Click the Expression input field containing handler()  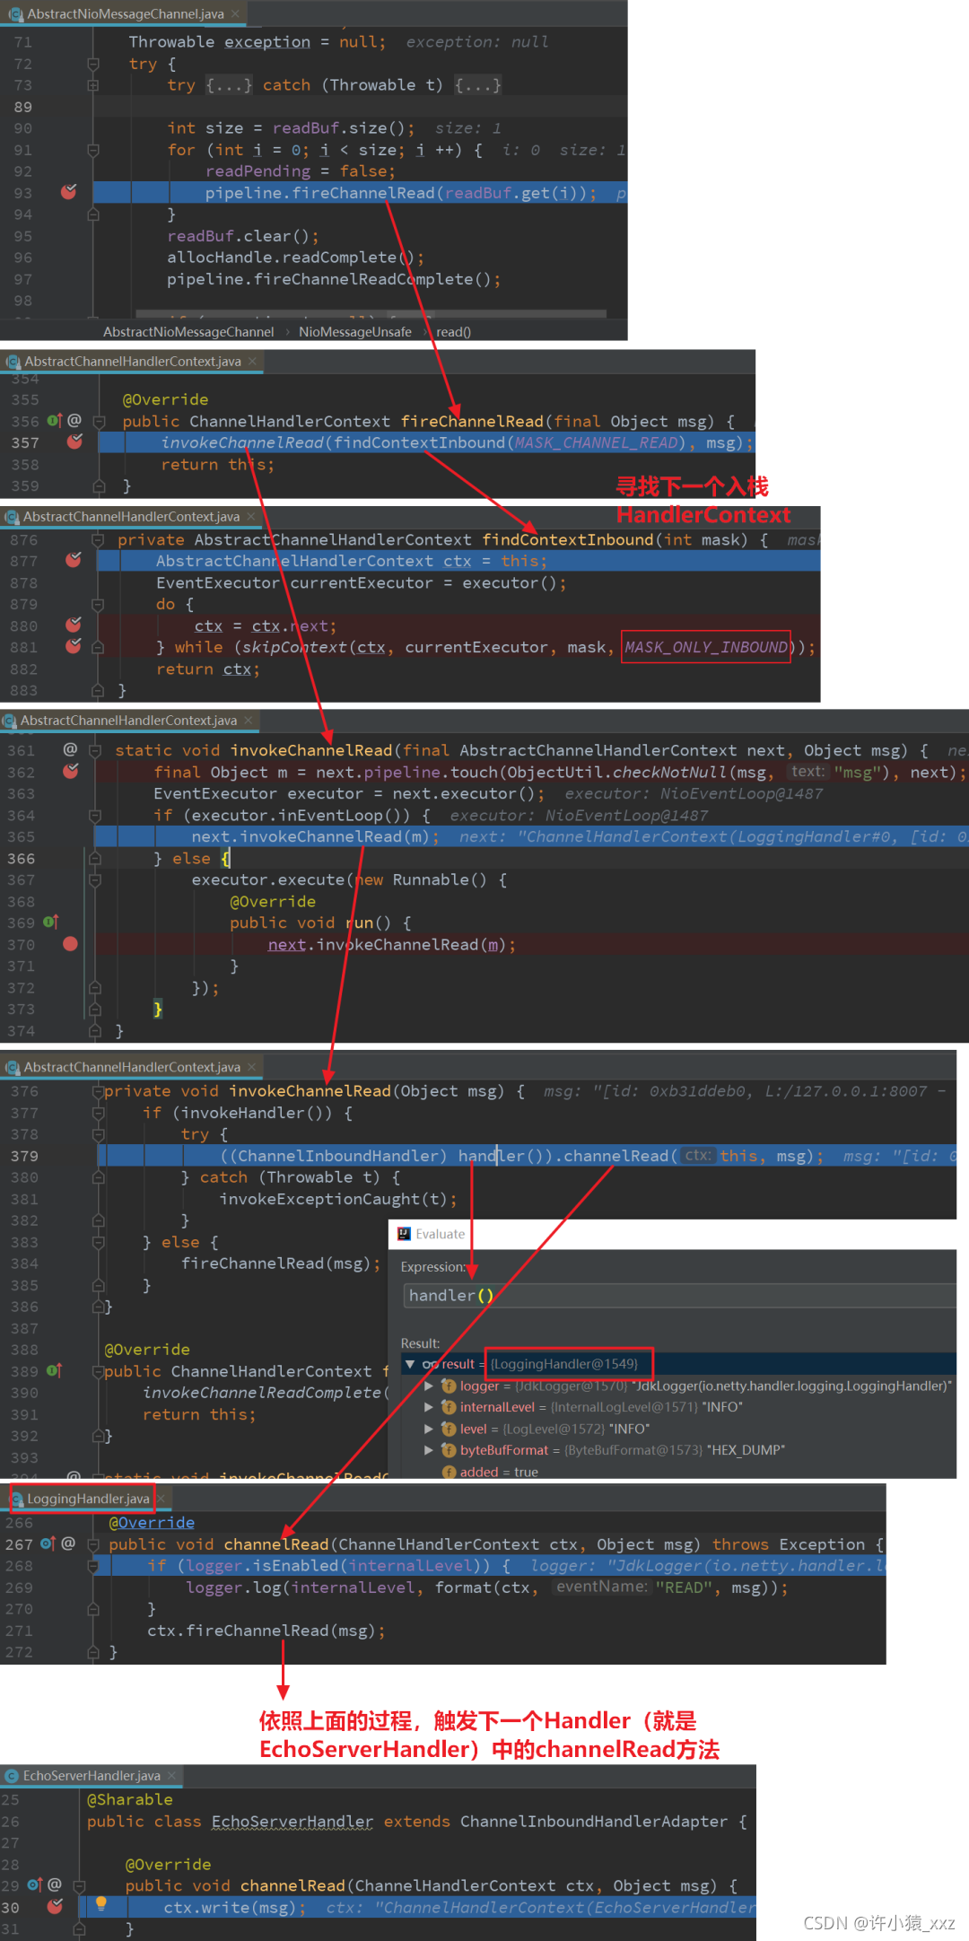679,1295
